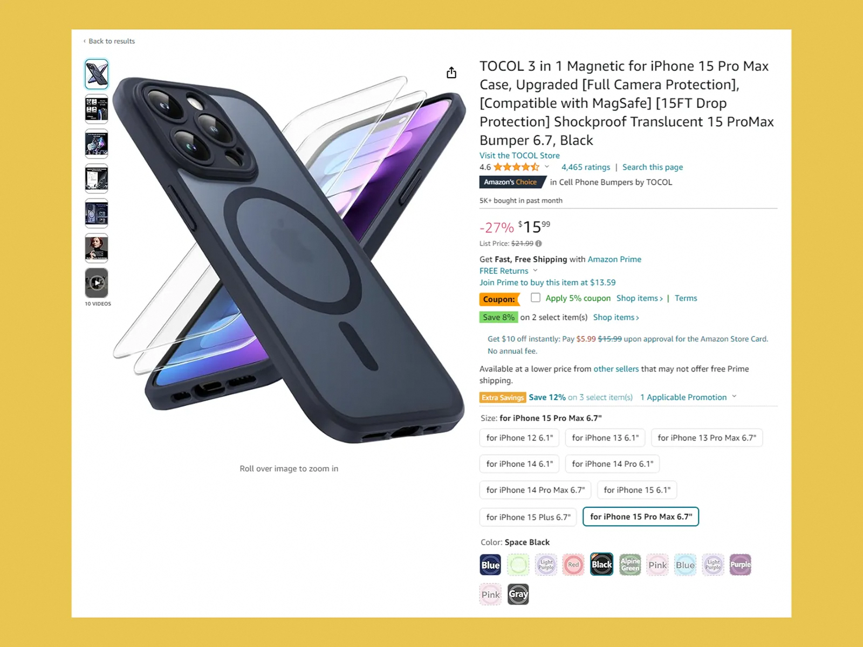The width and height of the screenshot is (863, 647).
Task: Expand the FREE Returns dropdown
Action: (x=535, y=271)
